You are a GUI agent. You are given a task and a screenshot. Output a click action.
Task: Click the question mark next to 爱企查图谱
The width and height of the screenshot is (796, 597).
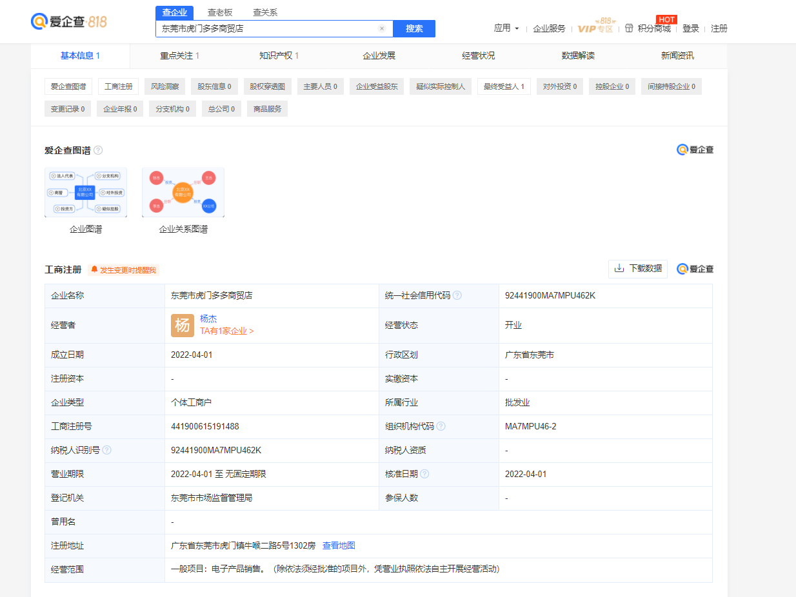pos(98,150)
